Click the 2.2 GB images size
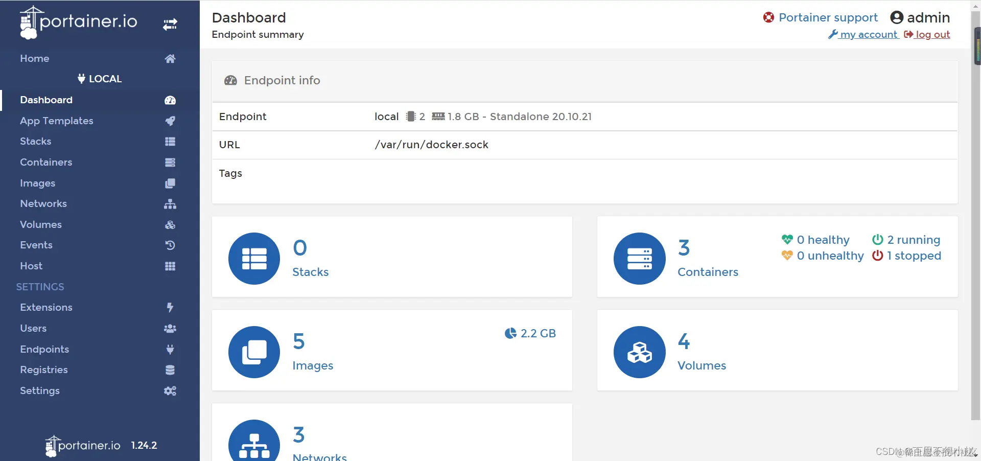 [x=530, y=333]
